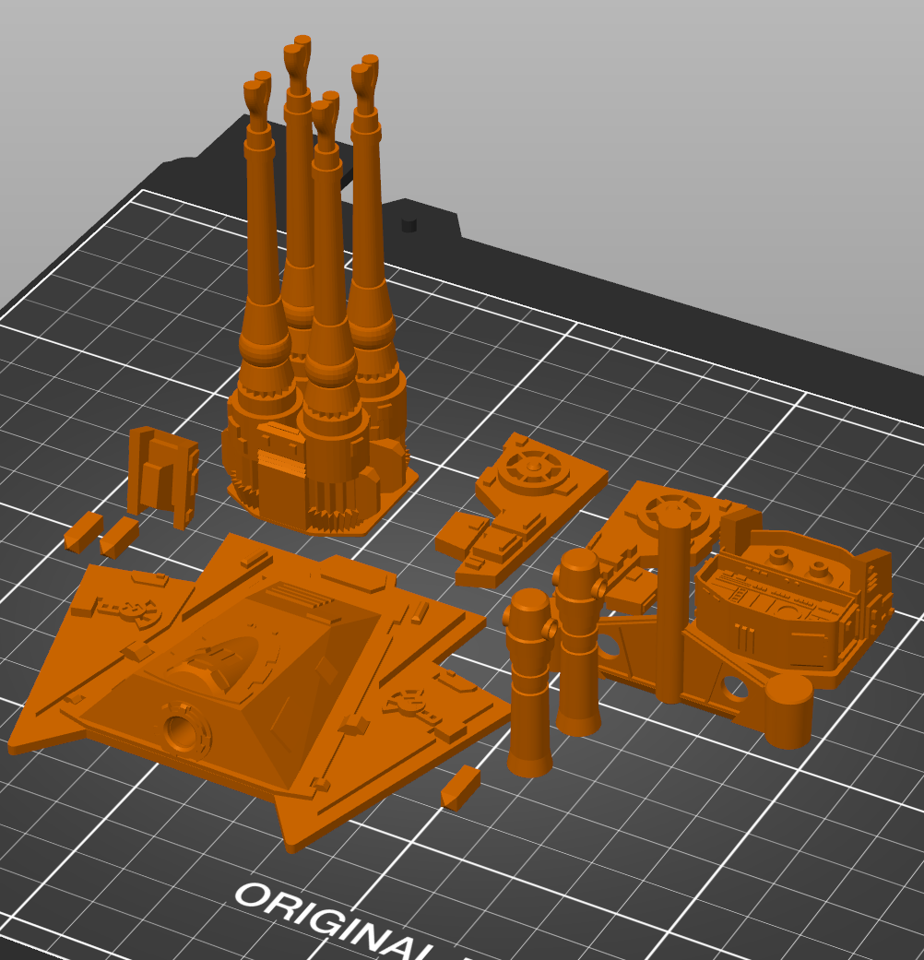Select the frontmost standing cylinder part
Image resolution: width=924 pixels, height=960 pixels.
531,682
